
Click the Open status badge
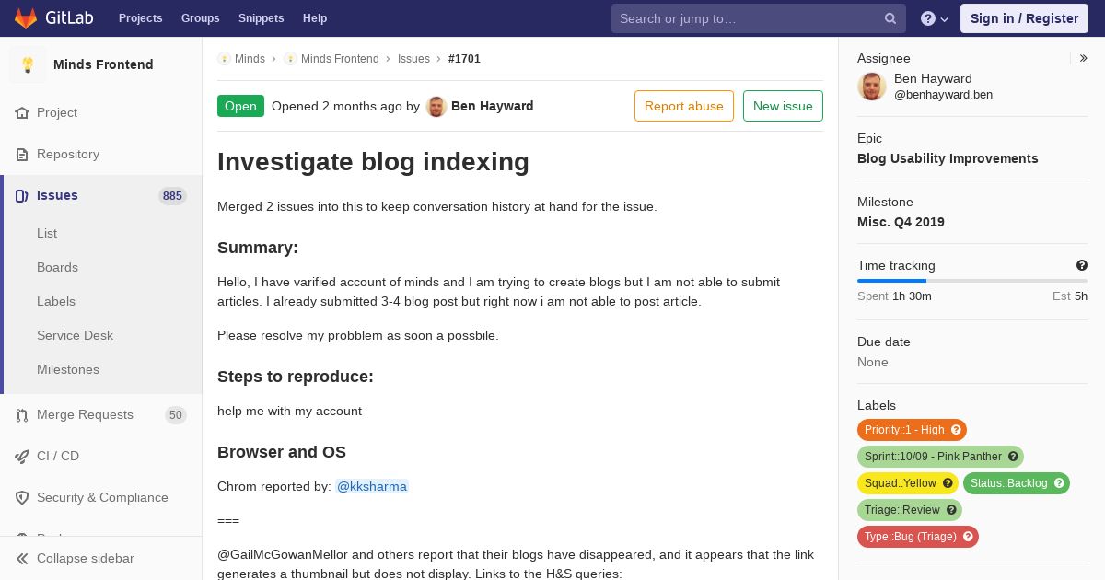coord(240,106)
